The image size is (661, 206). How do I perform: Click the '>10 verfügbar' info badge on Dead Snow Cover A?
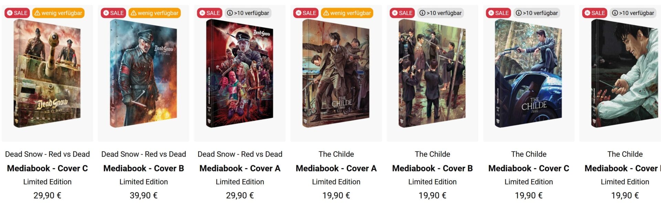click(x=248, y=13)
